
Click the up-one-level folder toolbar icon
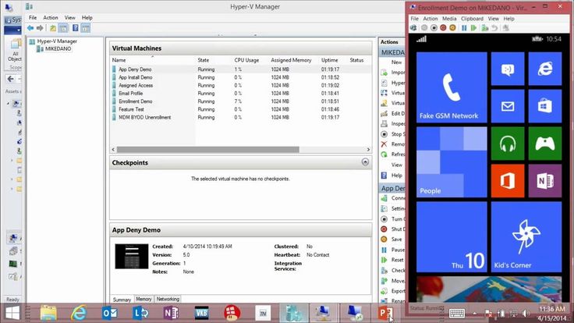pyautogui.click(x=53, y=28)
